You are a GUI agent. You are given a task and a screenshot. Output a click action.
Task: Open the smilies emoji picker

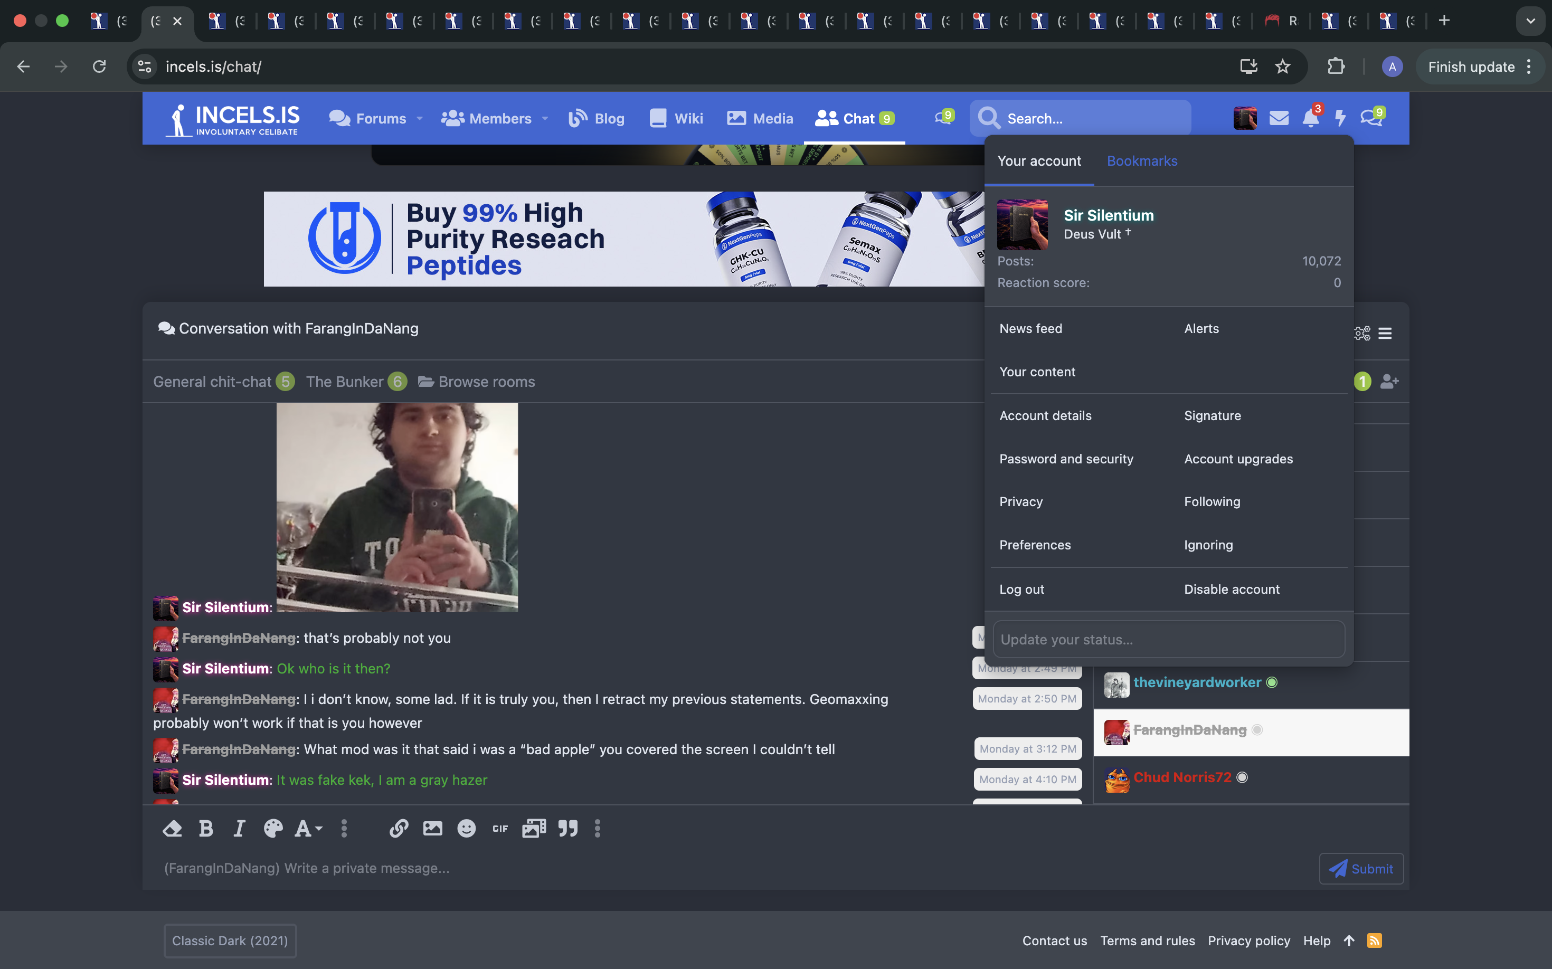pyautogui.click(x=467, y=829)
